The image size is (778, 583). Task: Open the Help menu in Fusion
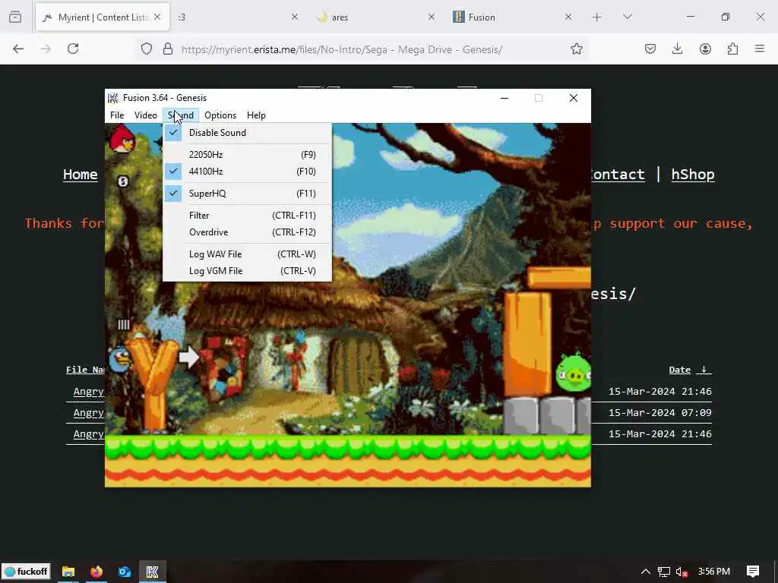coord(256,115)
